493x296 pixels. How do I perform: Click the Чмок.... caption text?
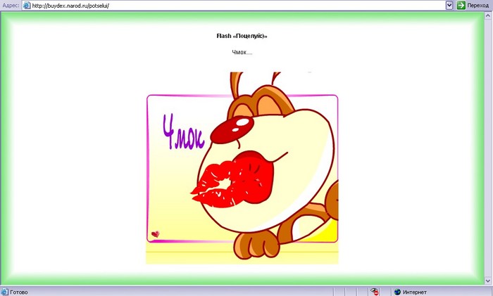pos(242,52)
